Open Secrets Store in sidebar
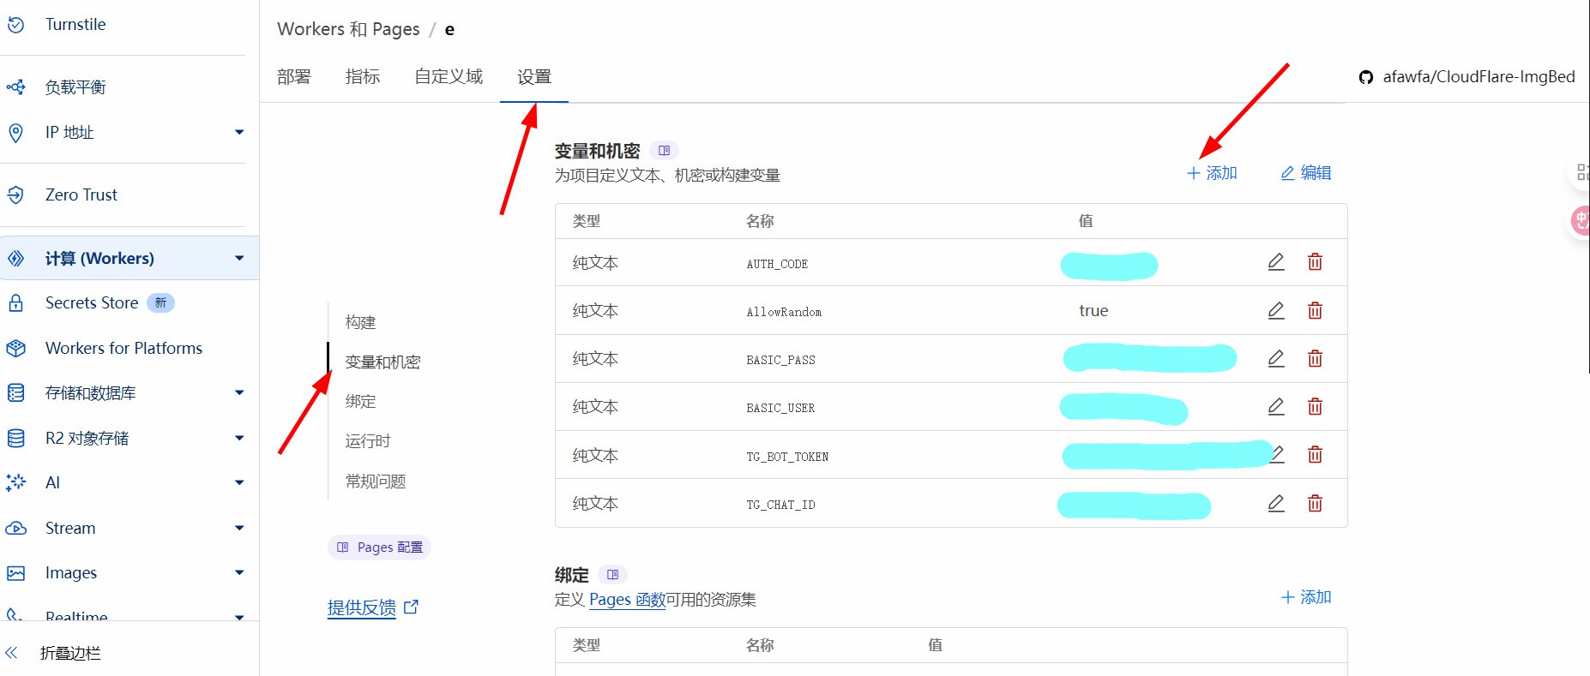The width and height of the screenshot is (1590, 676). (x=92, y=303)
